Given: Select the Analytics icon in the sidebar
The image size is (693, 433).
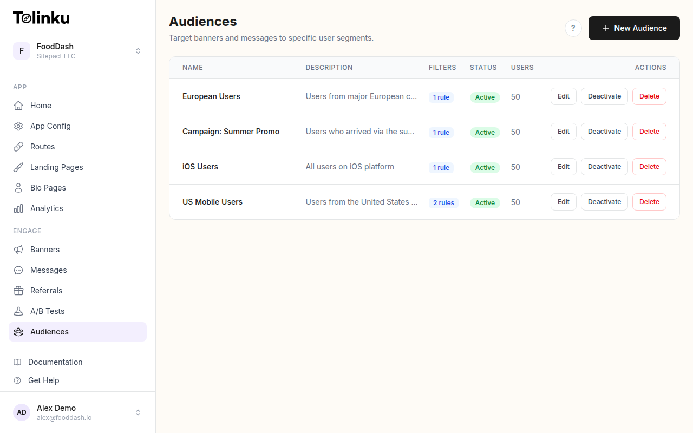Looking at the screenshot, I should pos(18,208).
